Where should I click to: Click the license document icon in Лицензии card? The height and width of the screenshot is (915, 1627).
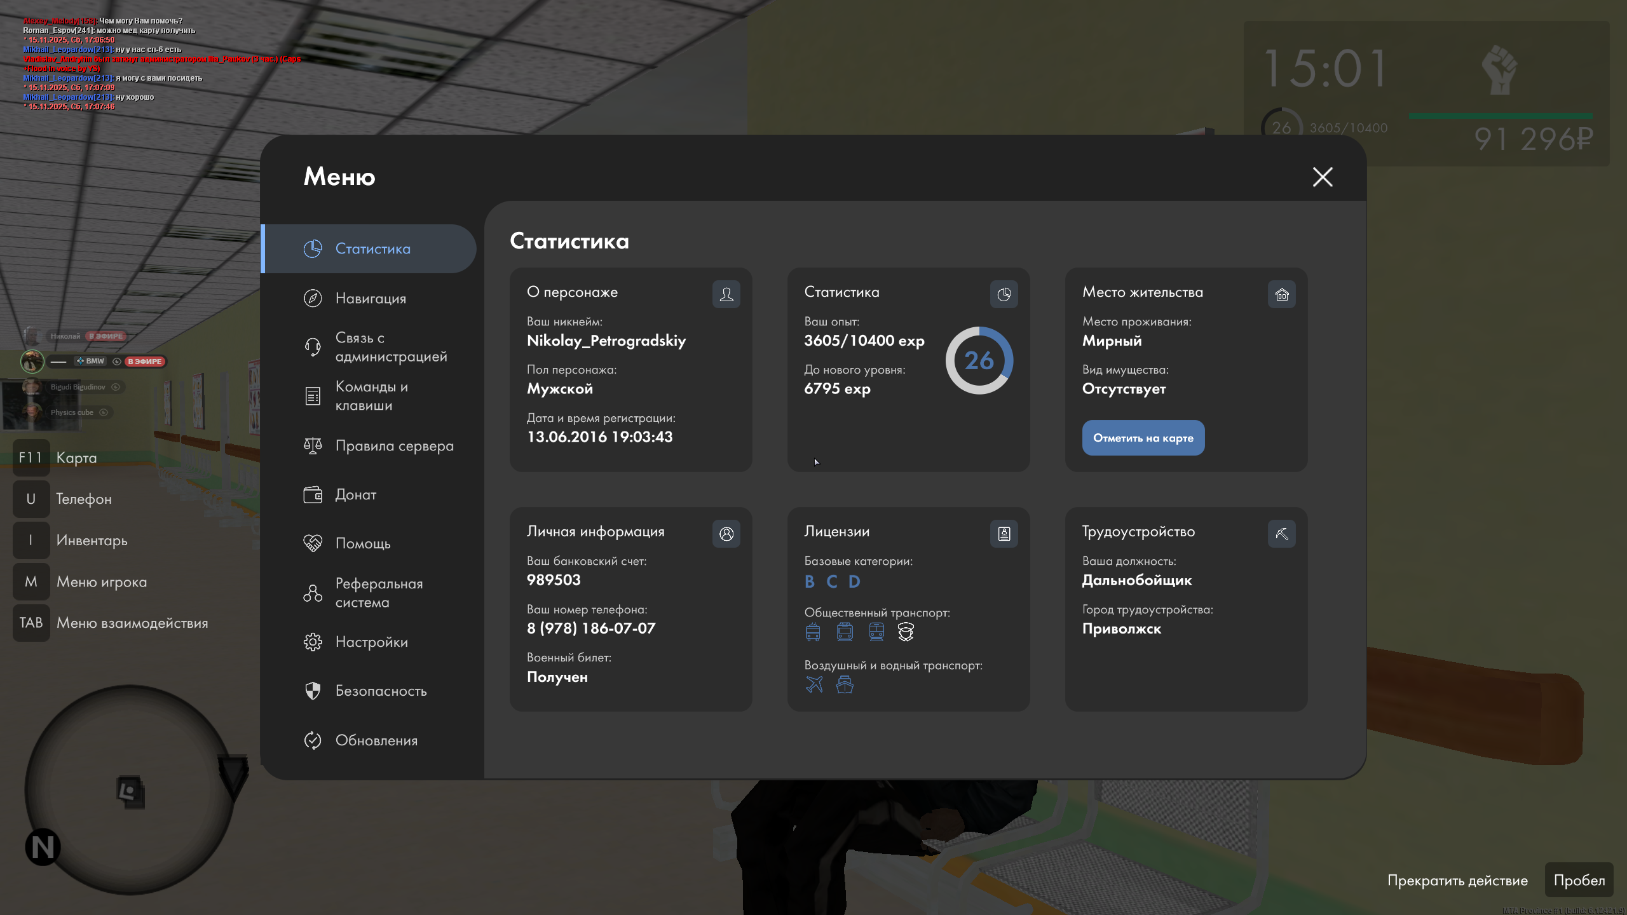pyautogui.click(x=1004, y=534)
